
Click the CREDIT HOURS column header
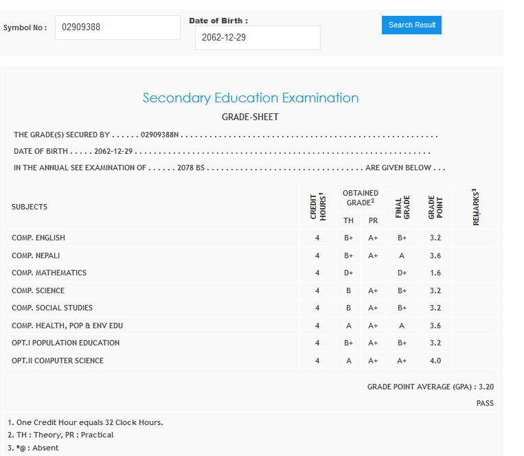[x=317, y=206]
